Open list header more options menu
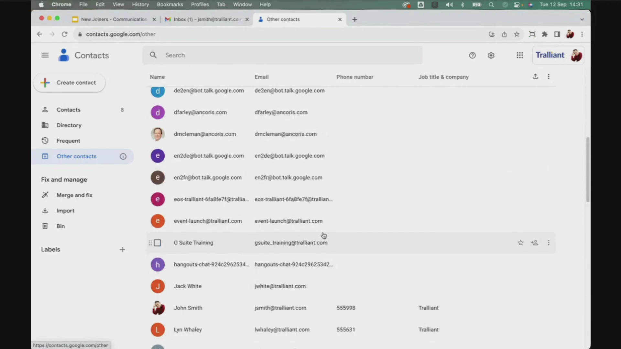Image resolution: width=621 pixels, height=349 pixels. point(549,76)
